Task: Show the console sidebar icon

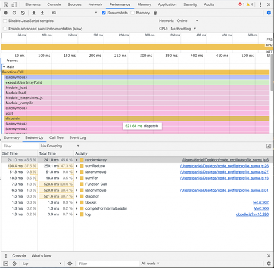Action: point(5,263)
